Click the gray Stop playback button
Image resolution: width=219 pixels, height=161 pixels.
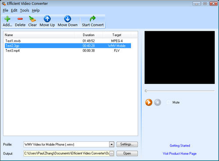click(x=158, y=102)
